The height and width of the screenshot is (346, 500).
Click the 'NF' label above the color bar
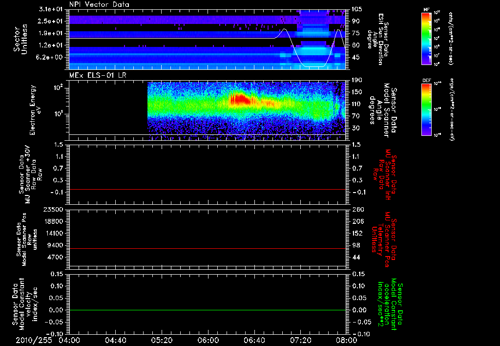click(426, 10)
